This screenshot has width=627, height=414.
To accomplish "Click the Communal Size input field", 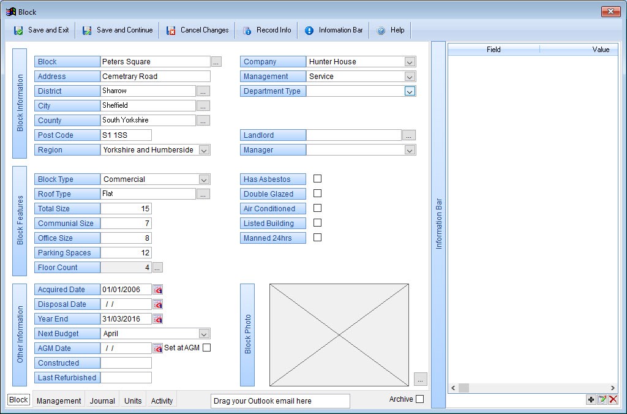I will tap(126, 223).
